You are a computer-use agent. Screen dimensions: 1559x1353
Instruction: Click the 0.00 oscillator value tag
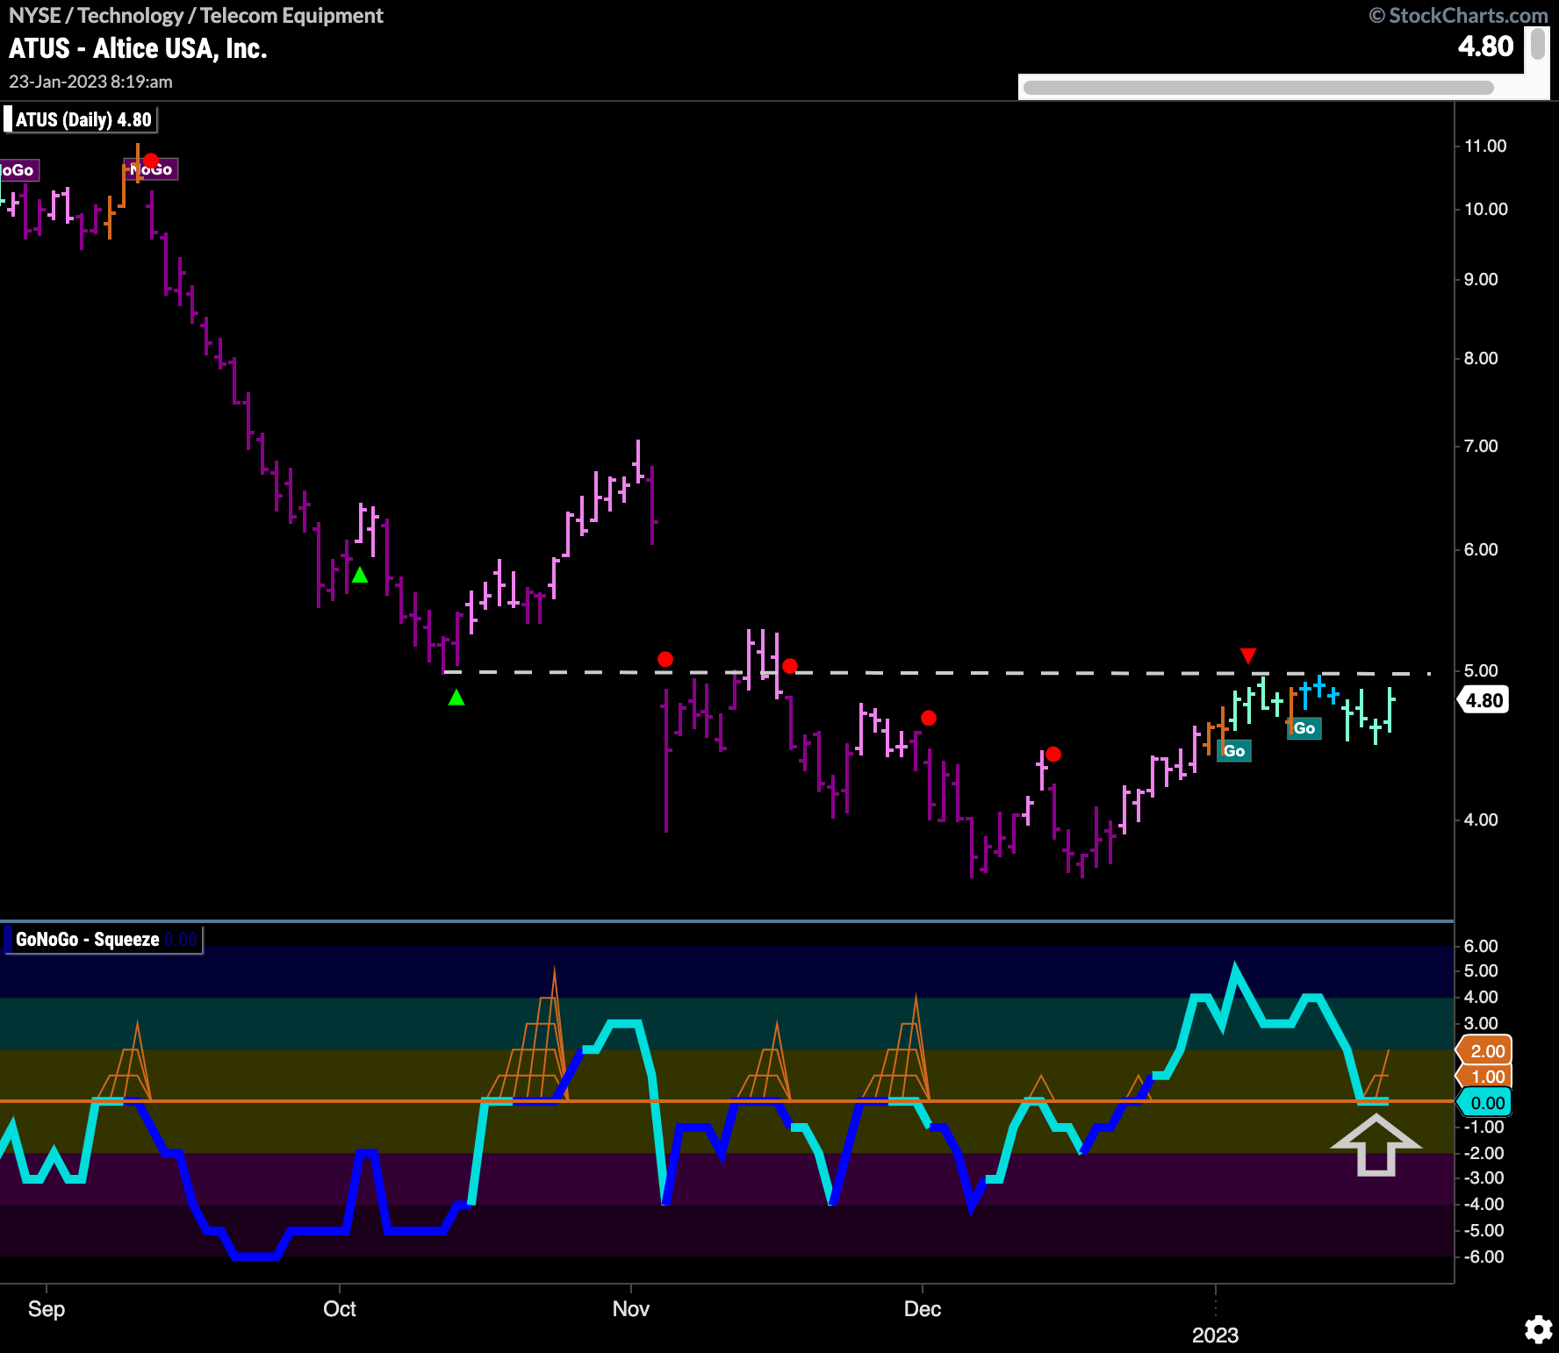click(1485, 1103)
